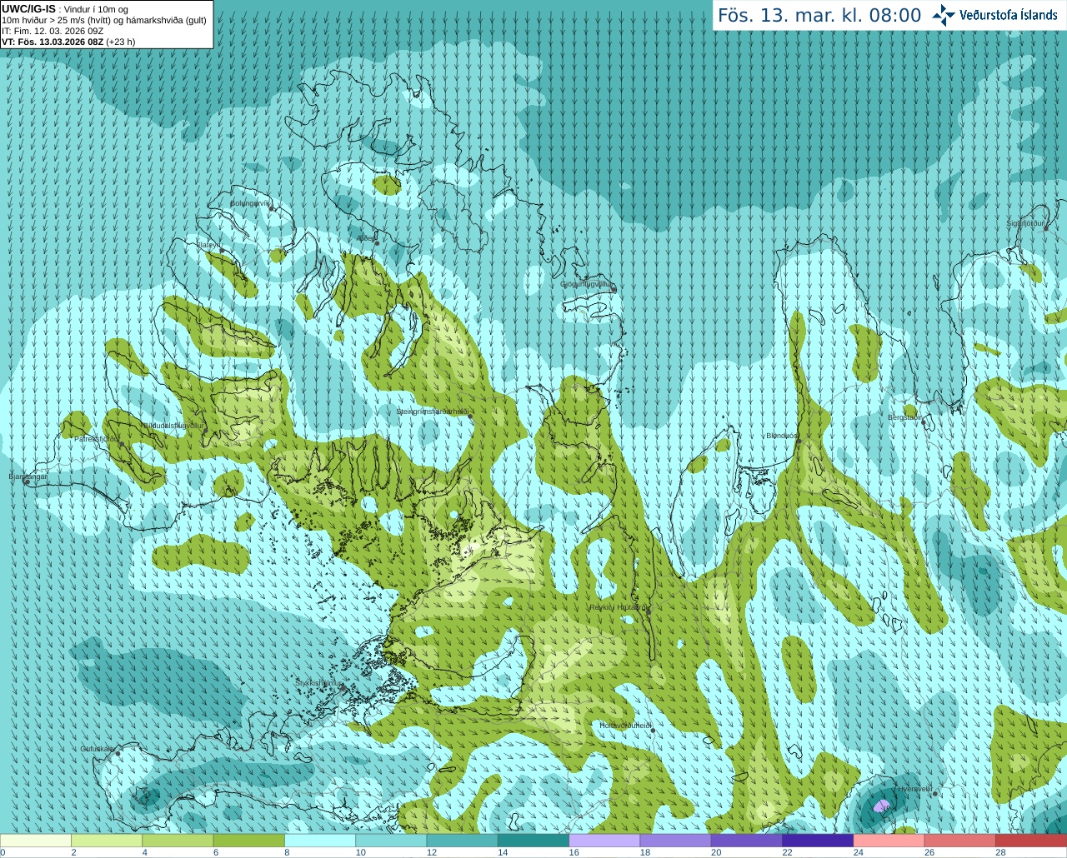This screenshot has width=1067, height=858.
Task: Select the Bolungarvík station marker
Action: point(272,208)
